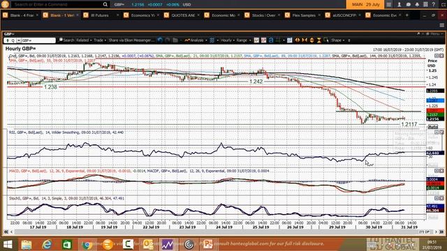Open the Range dropdown
Screen dimensions: 447x251
point(244,40)
